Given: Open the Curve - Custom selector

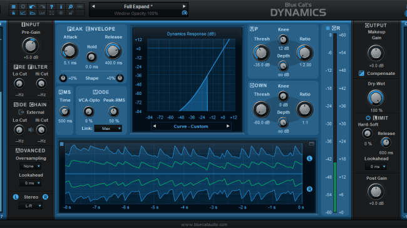Looking at the screenshot, I should (x=191, y=126).
